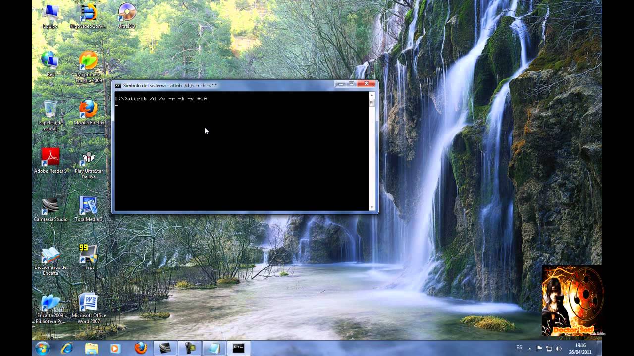
Task: Open Windows Media Player on taskbar
Action: (x=115, y=348)
